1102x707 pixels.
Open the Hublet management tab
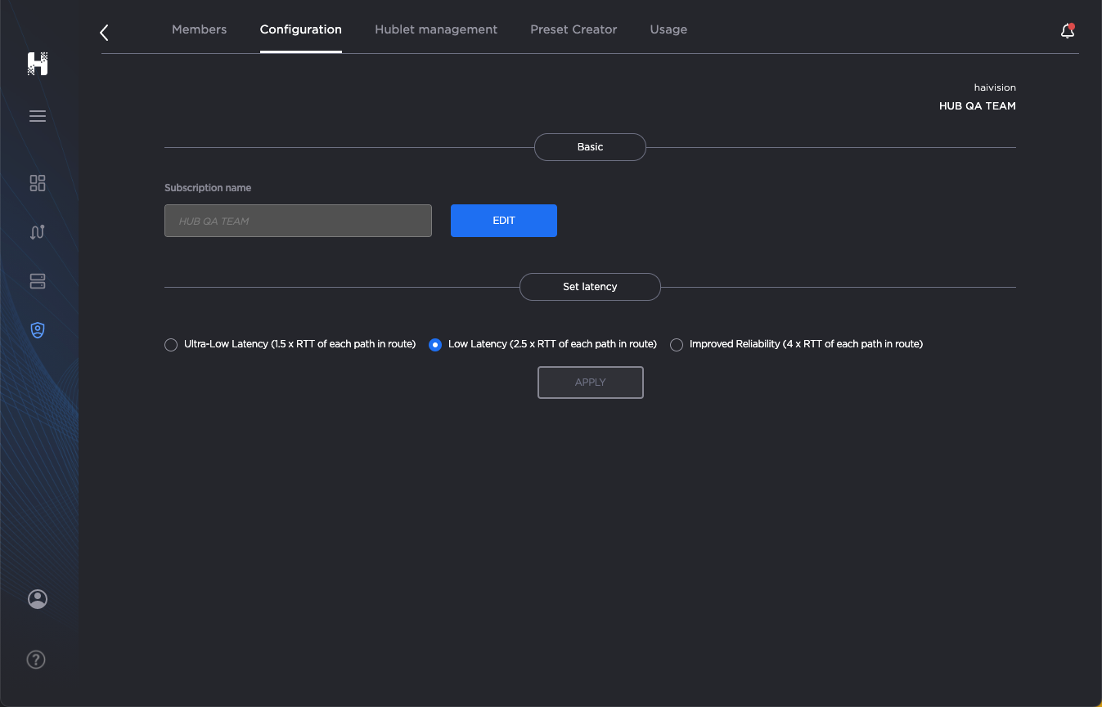pos(436,29)
